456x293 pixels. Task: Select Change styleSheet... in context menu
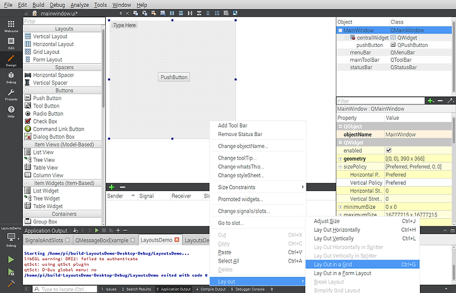click(258, 175)
